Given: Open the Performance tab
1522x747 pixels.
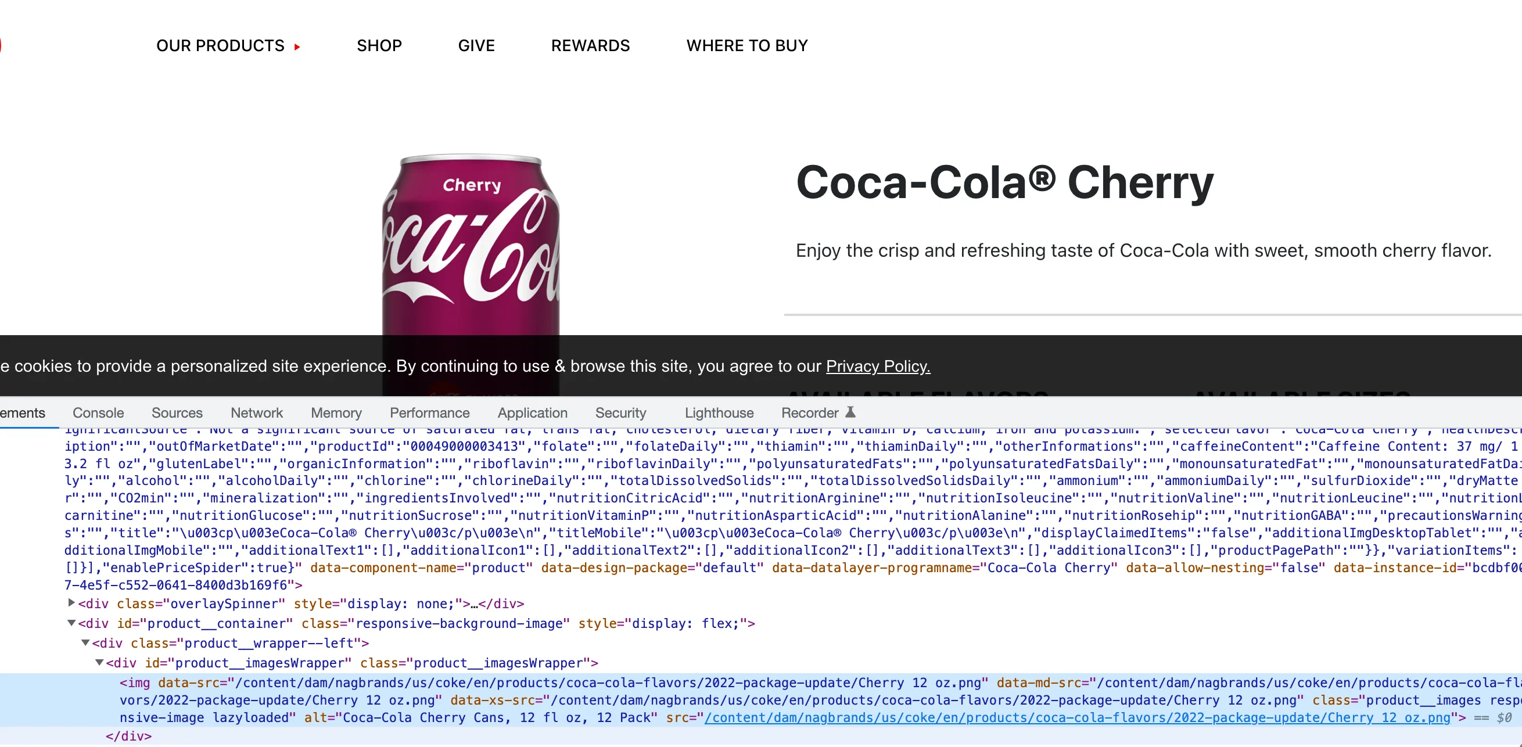Looking at the screenshot, I should [429, 412].
